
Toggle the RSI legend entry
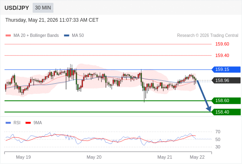pyautogui.click(x=13, y=123)
